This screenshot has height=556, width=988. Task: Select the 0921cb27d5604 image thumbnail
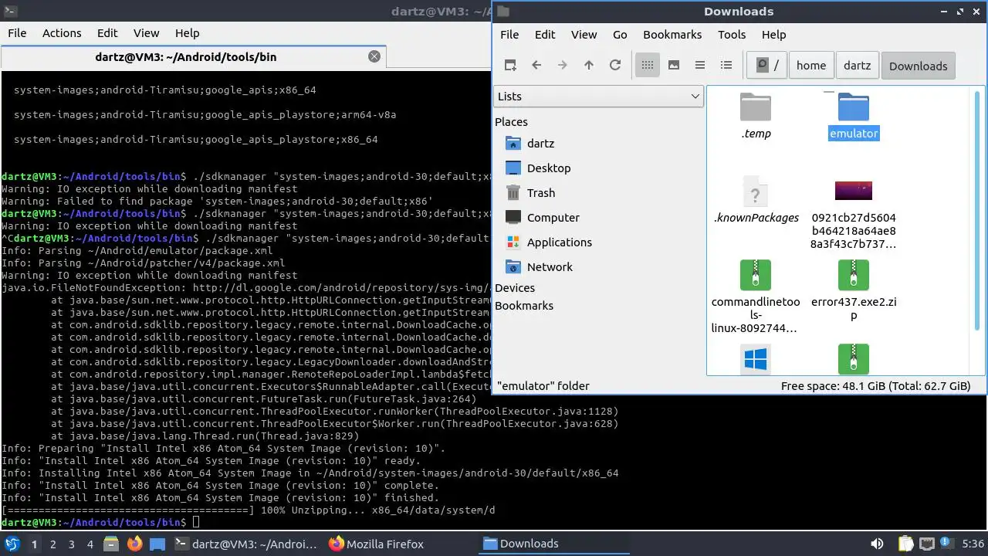[854, 191]
